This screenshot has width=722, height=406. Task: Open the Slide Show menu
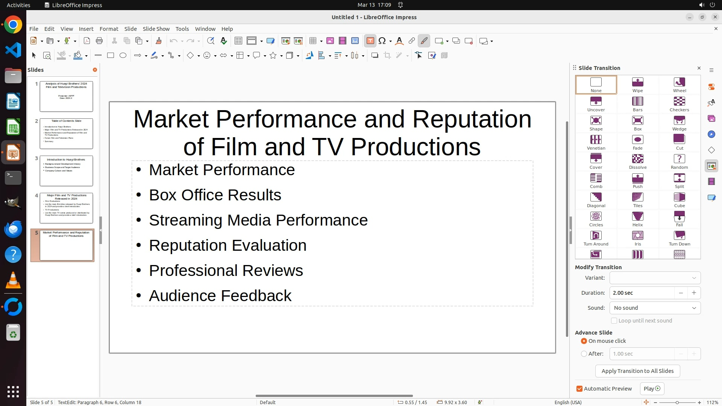pos(156,29)
